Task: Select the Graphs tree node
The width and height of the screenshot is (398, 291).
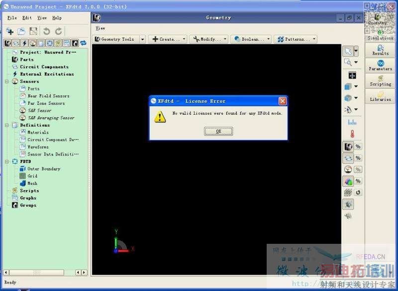Action: (28, 198)
